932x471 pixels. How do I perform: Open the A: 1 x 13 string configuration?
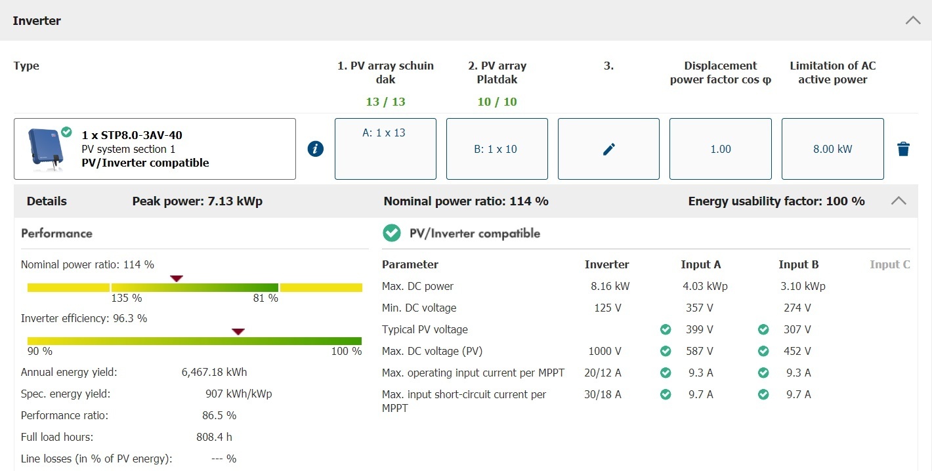pyautogui.click(x=385, y=148)
